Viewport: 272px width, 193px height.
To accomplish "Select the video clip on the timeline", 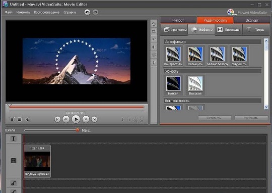I will 37,161.
